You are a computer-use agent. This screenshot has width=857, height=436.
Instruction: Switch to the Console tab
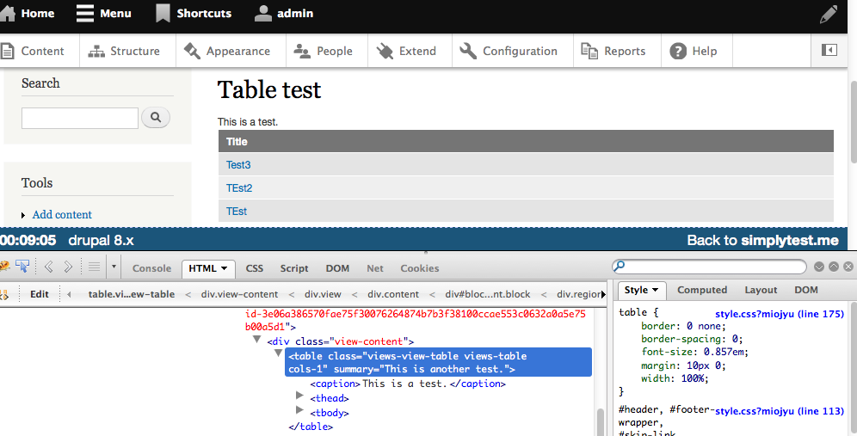(x=151, y=268)
